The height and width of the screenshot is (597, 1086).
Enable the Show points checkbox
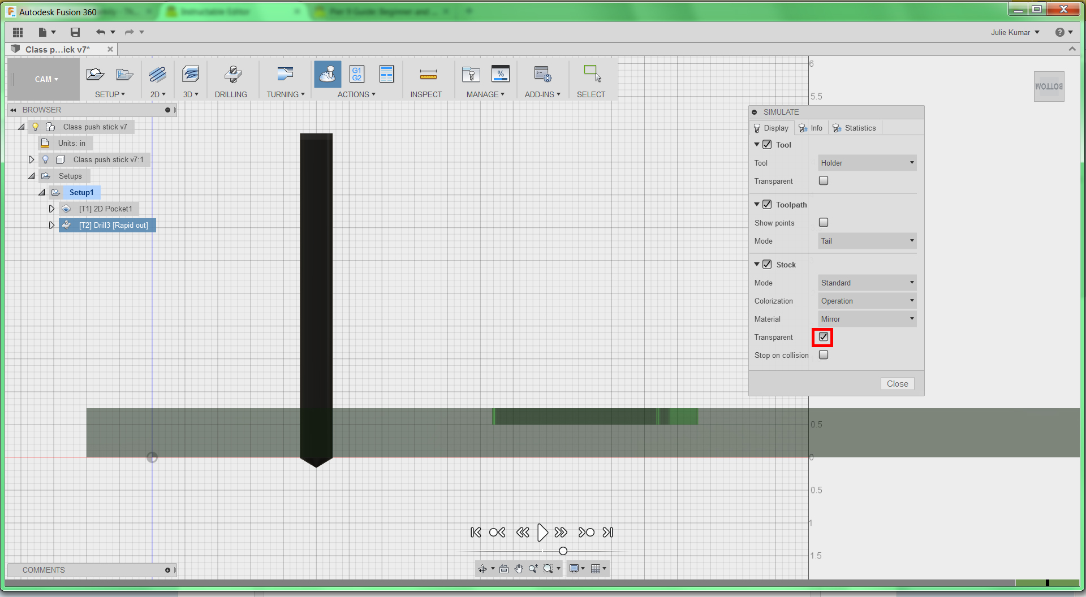pos(824,223)
